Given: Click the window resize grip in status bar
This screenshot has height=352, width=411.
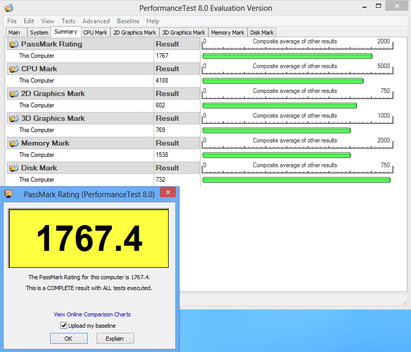Looking at the screenshot, I should click(405, 302).
